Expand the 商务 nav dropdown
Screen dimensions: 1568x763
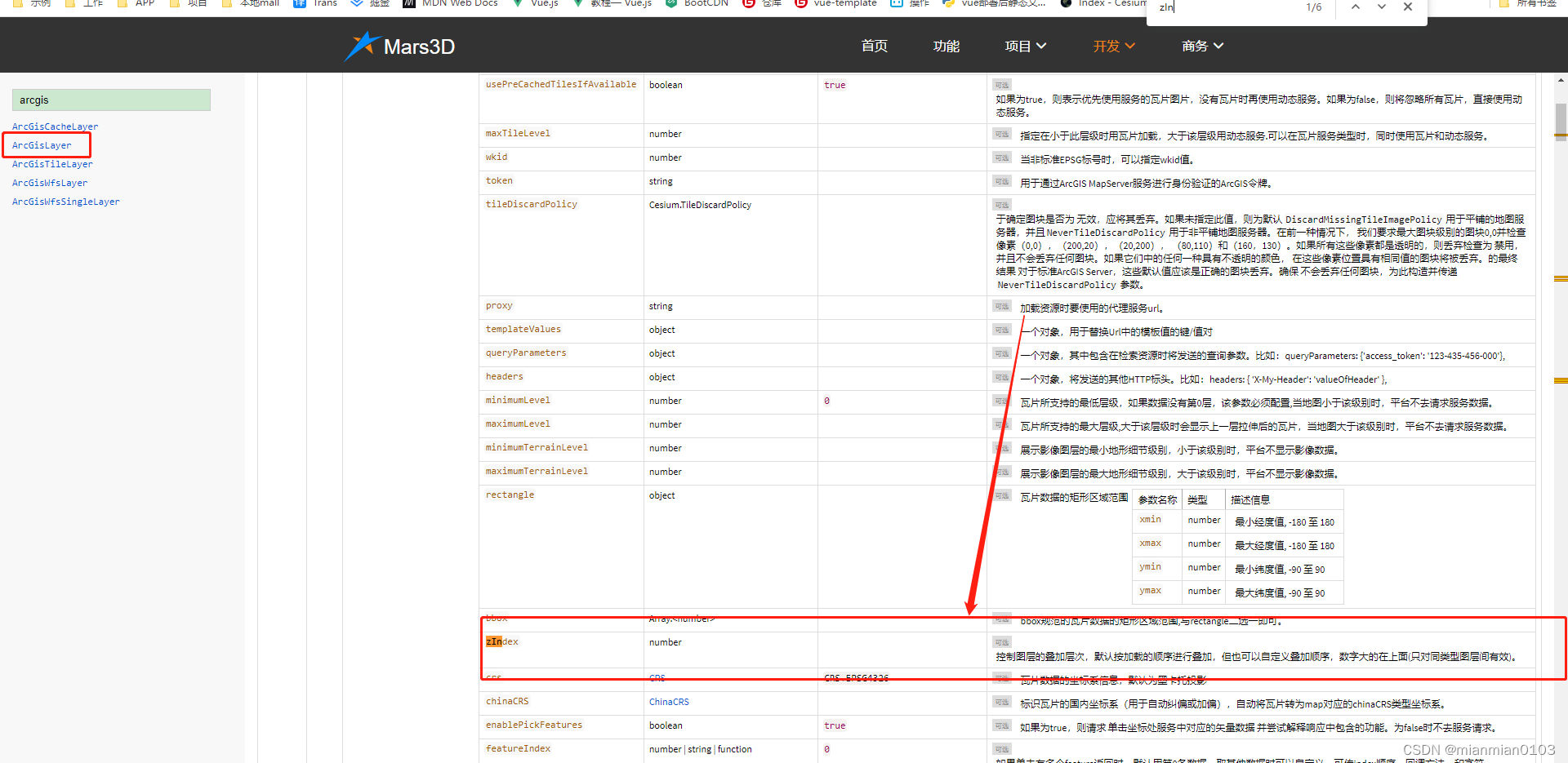tap(1202, 47)
